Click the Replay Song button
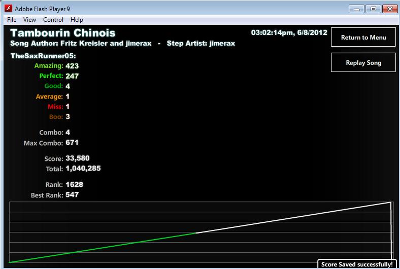 point(363,62)
